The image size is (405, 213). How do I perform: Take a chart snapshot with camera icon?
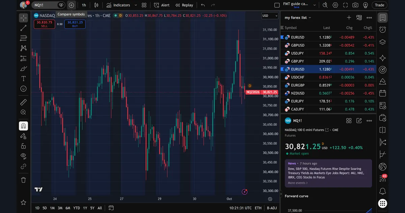pyautogui.click(x=355, y=5)
